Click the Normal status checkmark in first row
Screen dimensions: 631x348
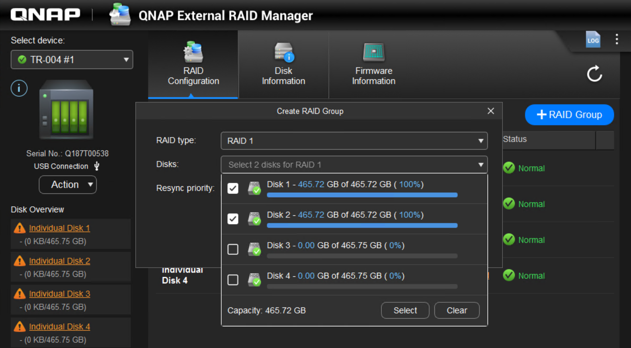click(509, 168)
